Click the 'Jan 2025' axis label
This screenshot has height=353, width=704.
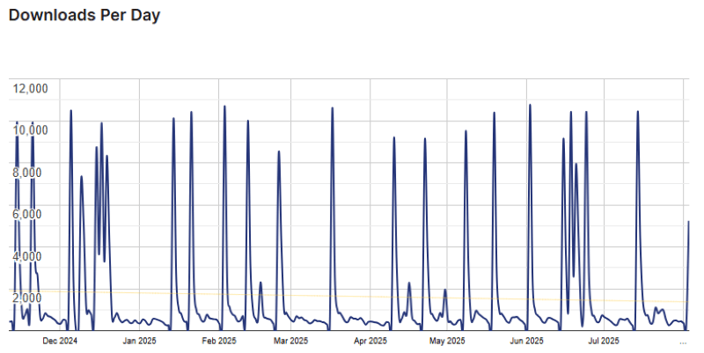click(139, 342)
